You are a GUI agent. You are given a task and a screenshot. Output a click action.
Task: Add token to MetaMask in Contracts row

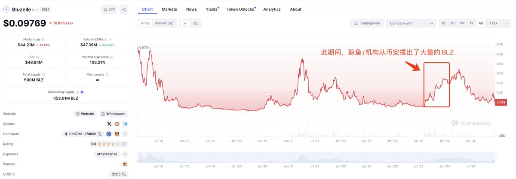tap(117, 134)
